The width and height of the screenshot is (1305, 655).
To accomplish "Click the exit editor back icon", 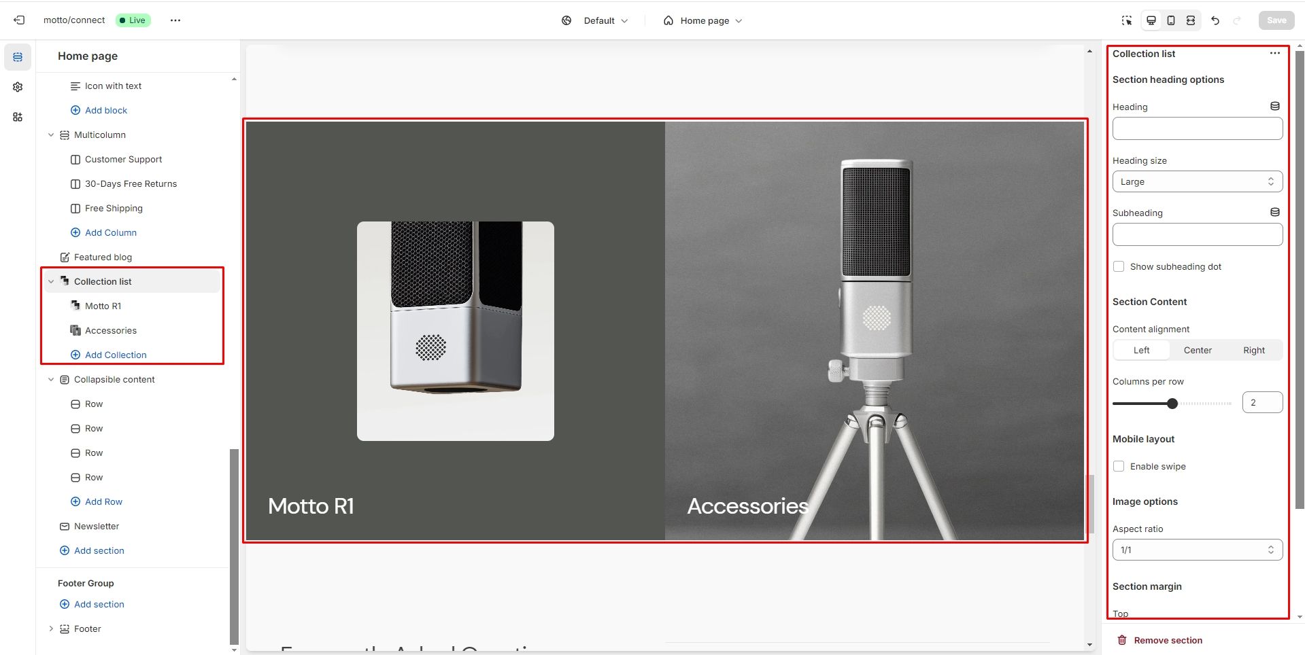I will tap(19, 20).
